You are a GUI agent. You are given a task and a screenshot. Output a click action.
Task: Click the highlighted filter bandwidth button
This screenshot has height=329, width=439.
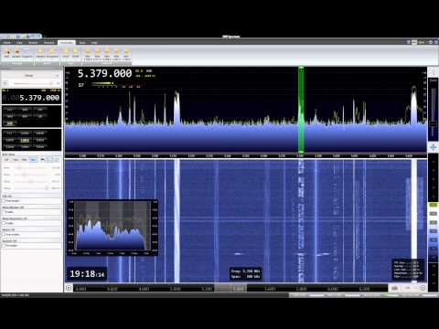(25, 140)
